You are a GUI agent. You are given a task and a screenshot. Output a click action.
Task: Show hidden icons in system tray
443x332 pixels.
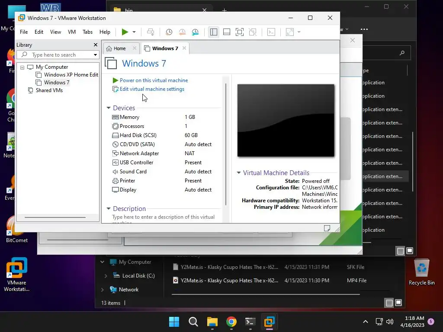tap(365, 322)
